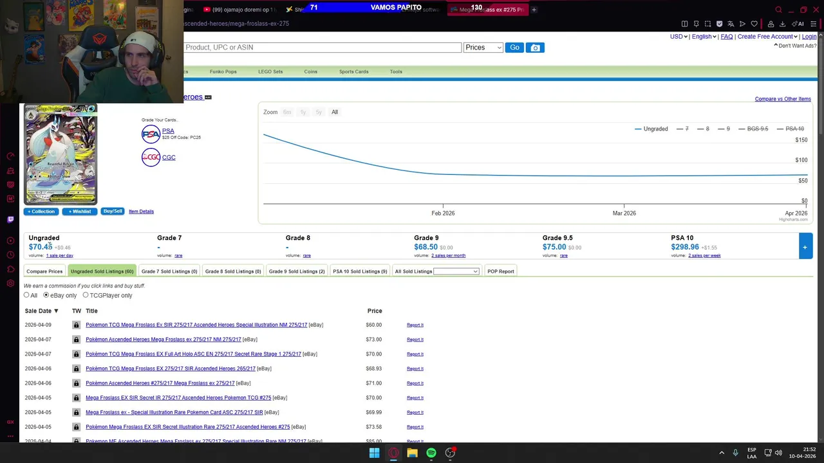The height and width of the screenshot is (463, 824).
Task: Expand the Create Free Account dropdown
Action: [767, 37]
